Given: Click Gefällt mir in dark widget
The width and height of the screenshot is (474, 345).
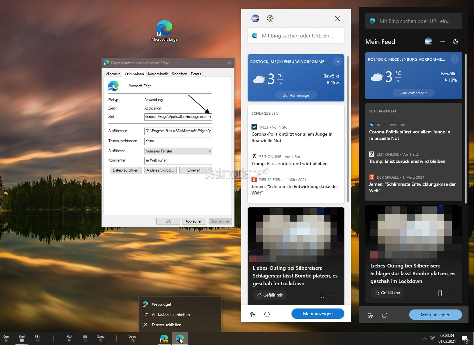Looking at the screenshot, I should tap(387, 293).
